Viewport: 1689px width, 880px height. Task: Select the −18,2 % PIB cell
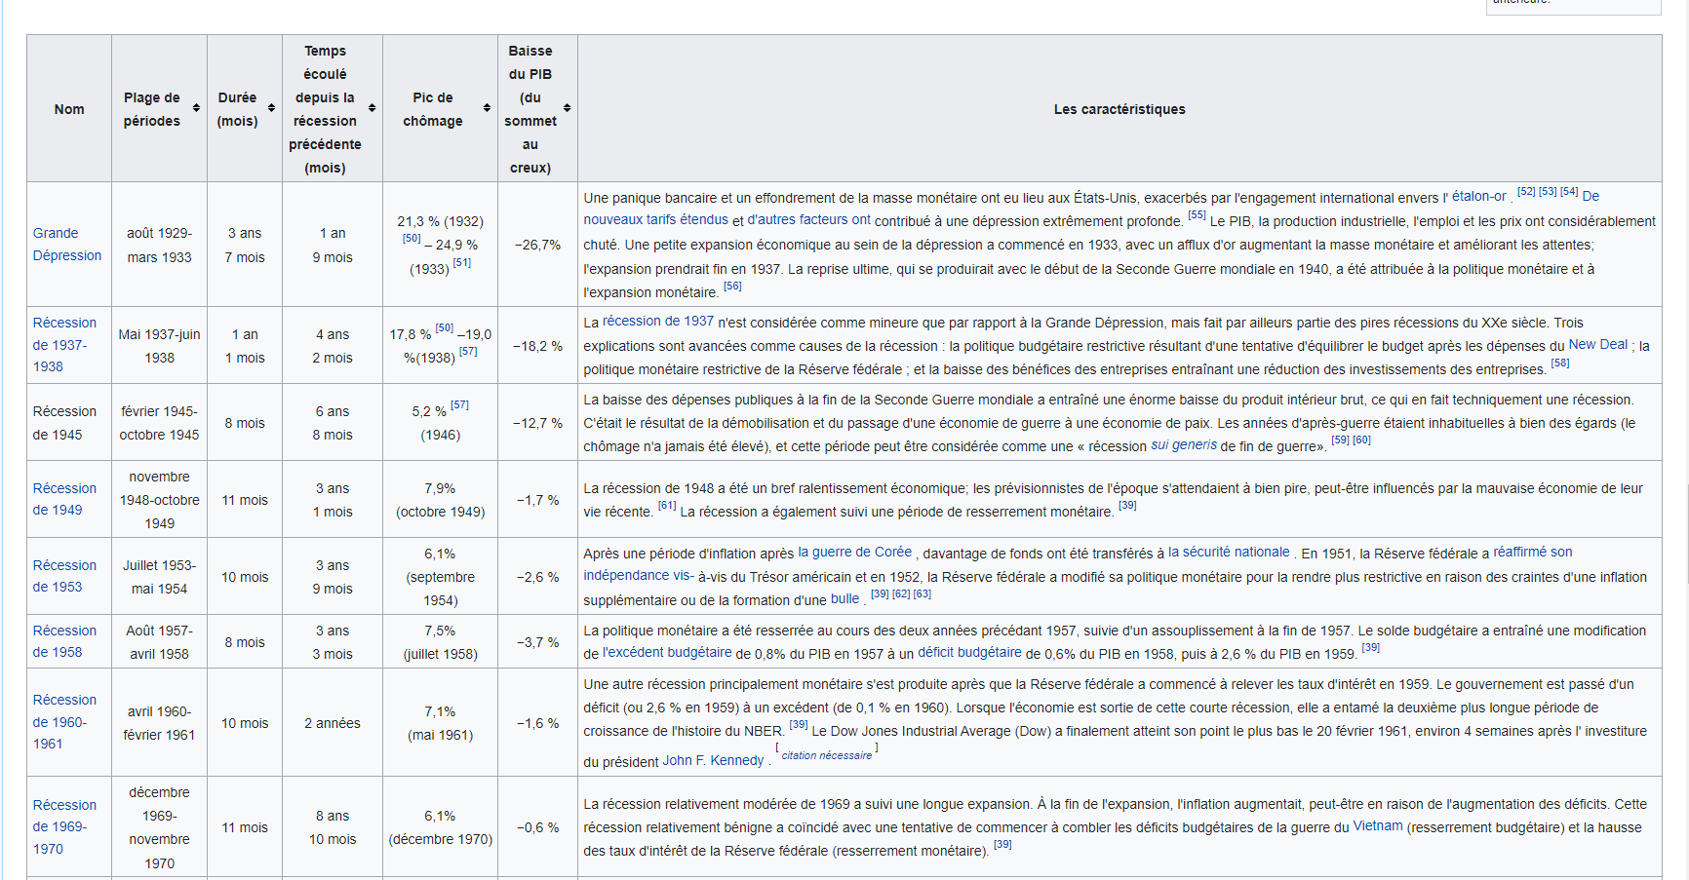[537, 346]
